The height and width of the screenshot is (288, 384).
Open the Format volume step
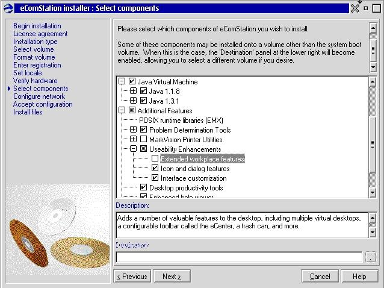[x=34, y=57]
